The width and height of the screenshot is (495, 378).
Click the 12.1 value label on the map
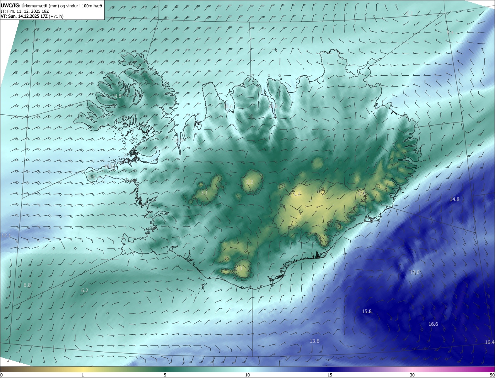tap(6, 235)
